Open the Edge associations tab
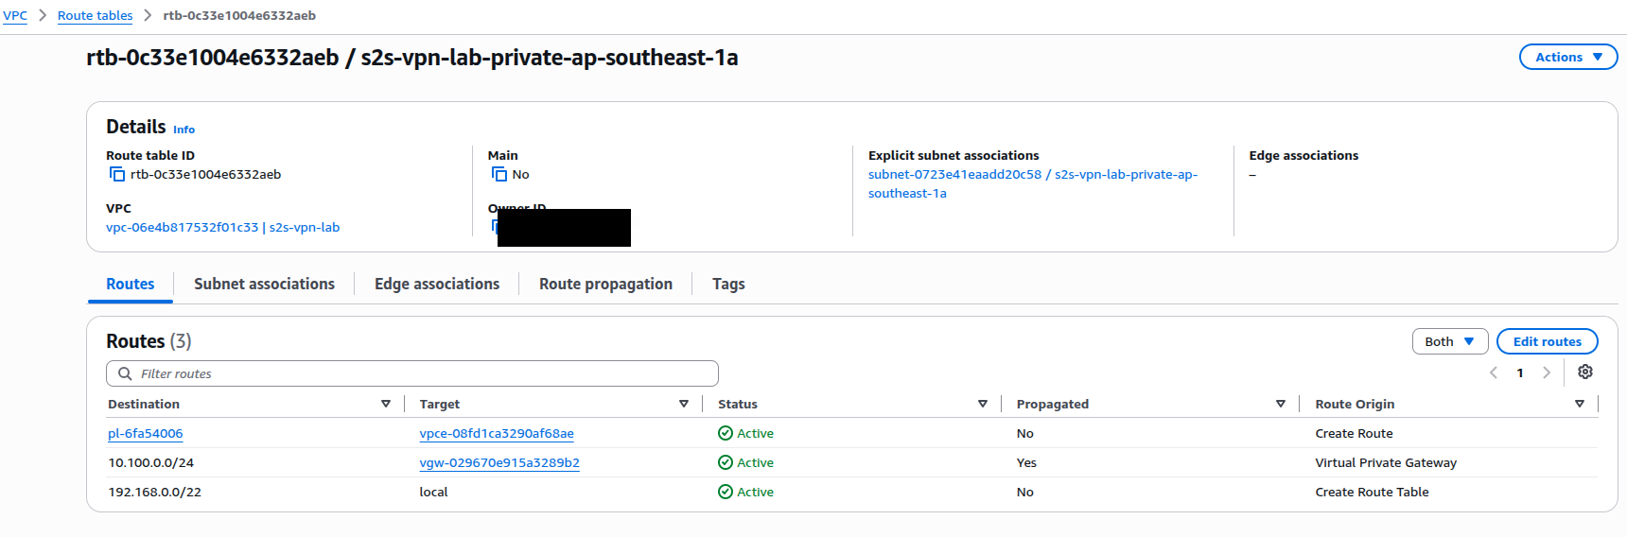The width and height of the screenshot is (1627, 537). pyautogui.click(x=437, y=284)
